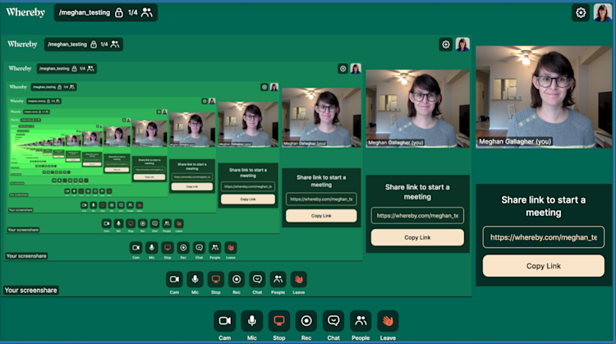Click the 1/4 participants icon in top header
The width and height of the screenshot is (616, 344).
click(146, 12)
